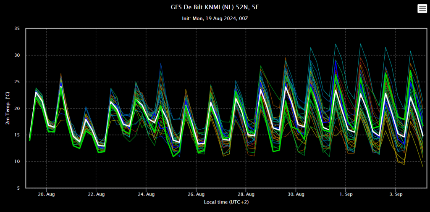The height and width of the screenshot is (212, 430).
Task: Select the 30. Aug date tick label
Action: 296,194
